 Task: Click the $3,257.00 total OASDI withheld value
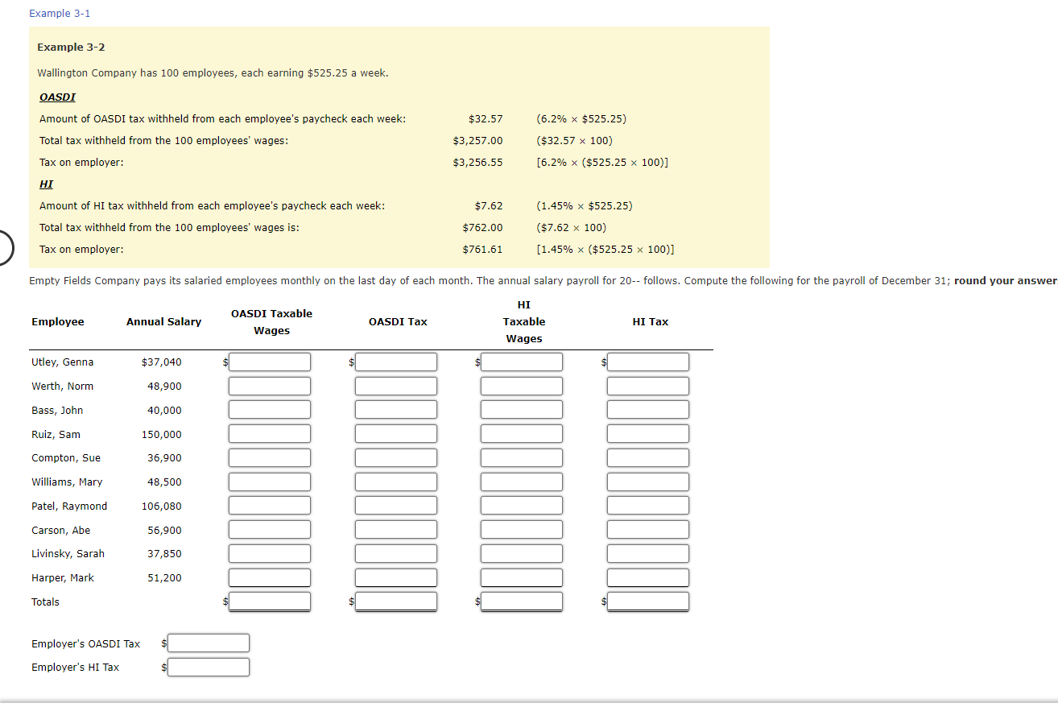tap(477, 141)
